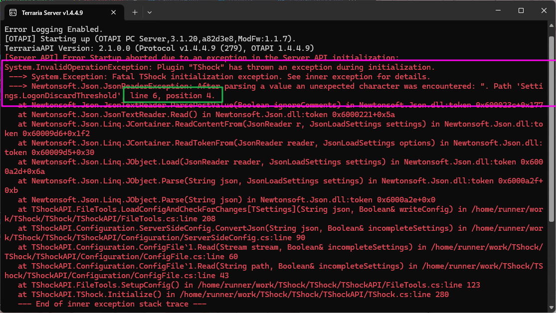Click 'JContainer.ReadTokenFrom' stack line

[274, 148]
